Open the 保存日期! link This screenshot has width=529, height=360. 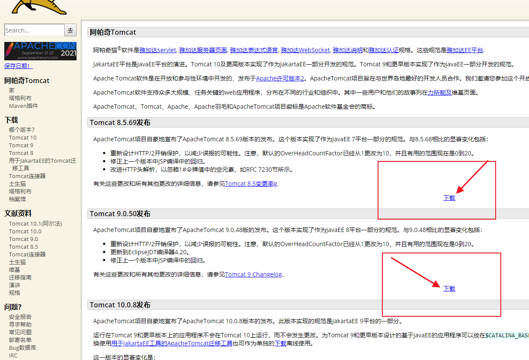pyautogui.click(x=18, y=66)
